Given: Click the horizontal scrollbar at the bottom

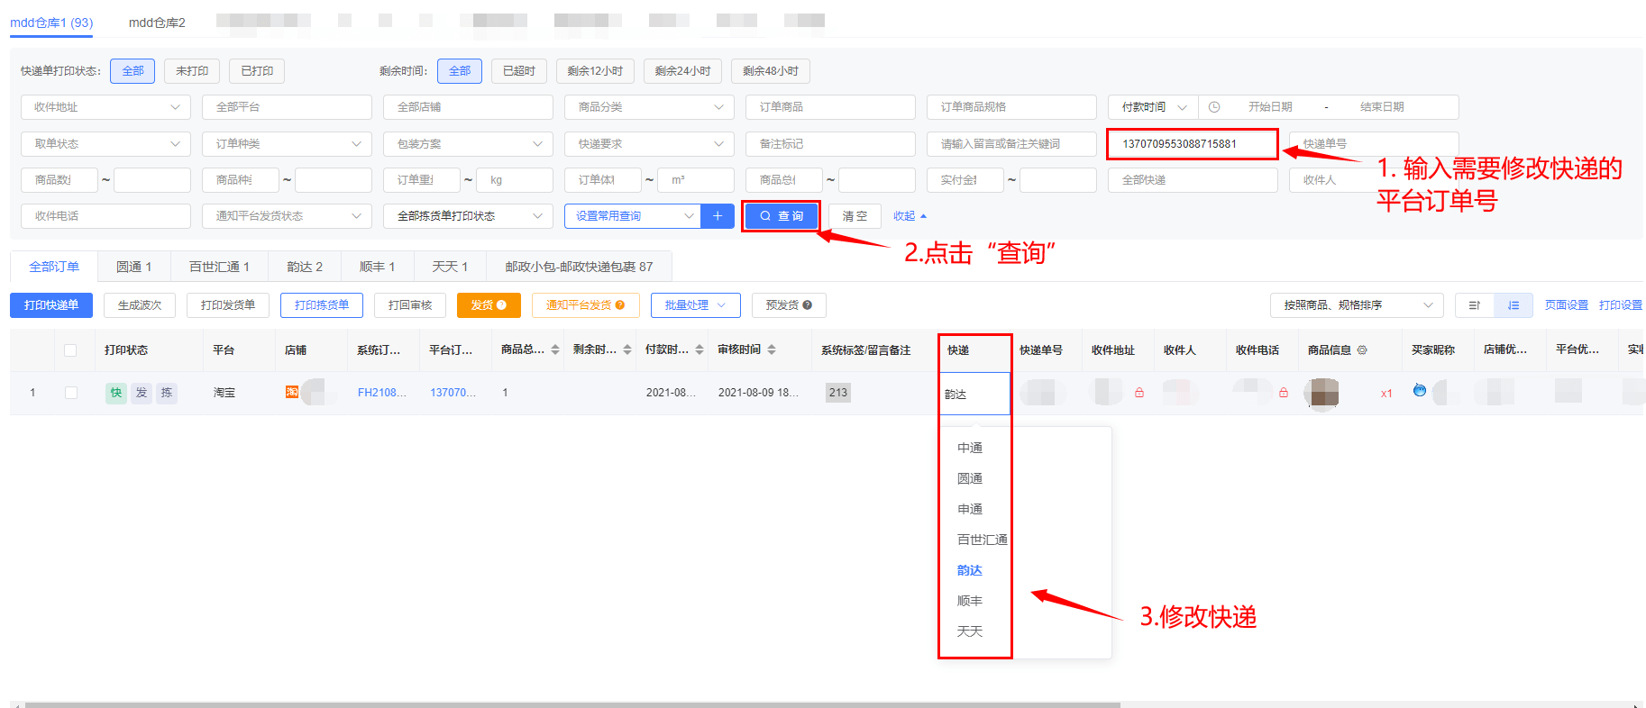Looking at the screenshot, I should pos(572,704).
